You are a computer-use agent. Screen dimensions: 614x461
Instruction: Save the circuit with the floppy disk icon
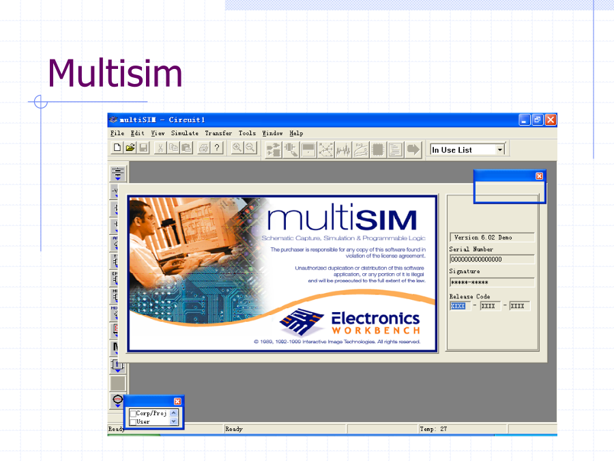(x=144, y=148)
